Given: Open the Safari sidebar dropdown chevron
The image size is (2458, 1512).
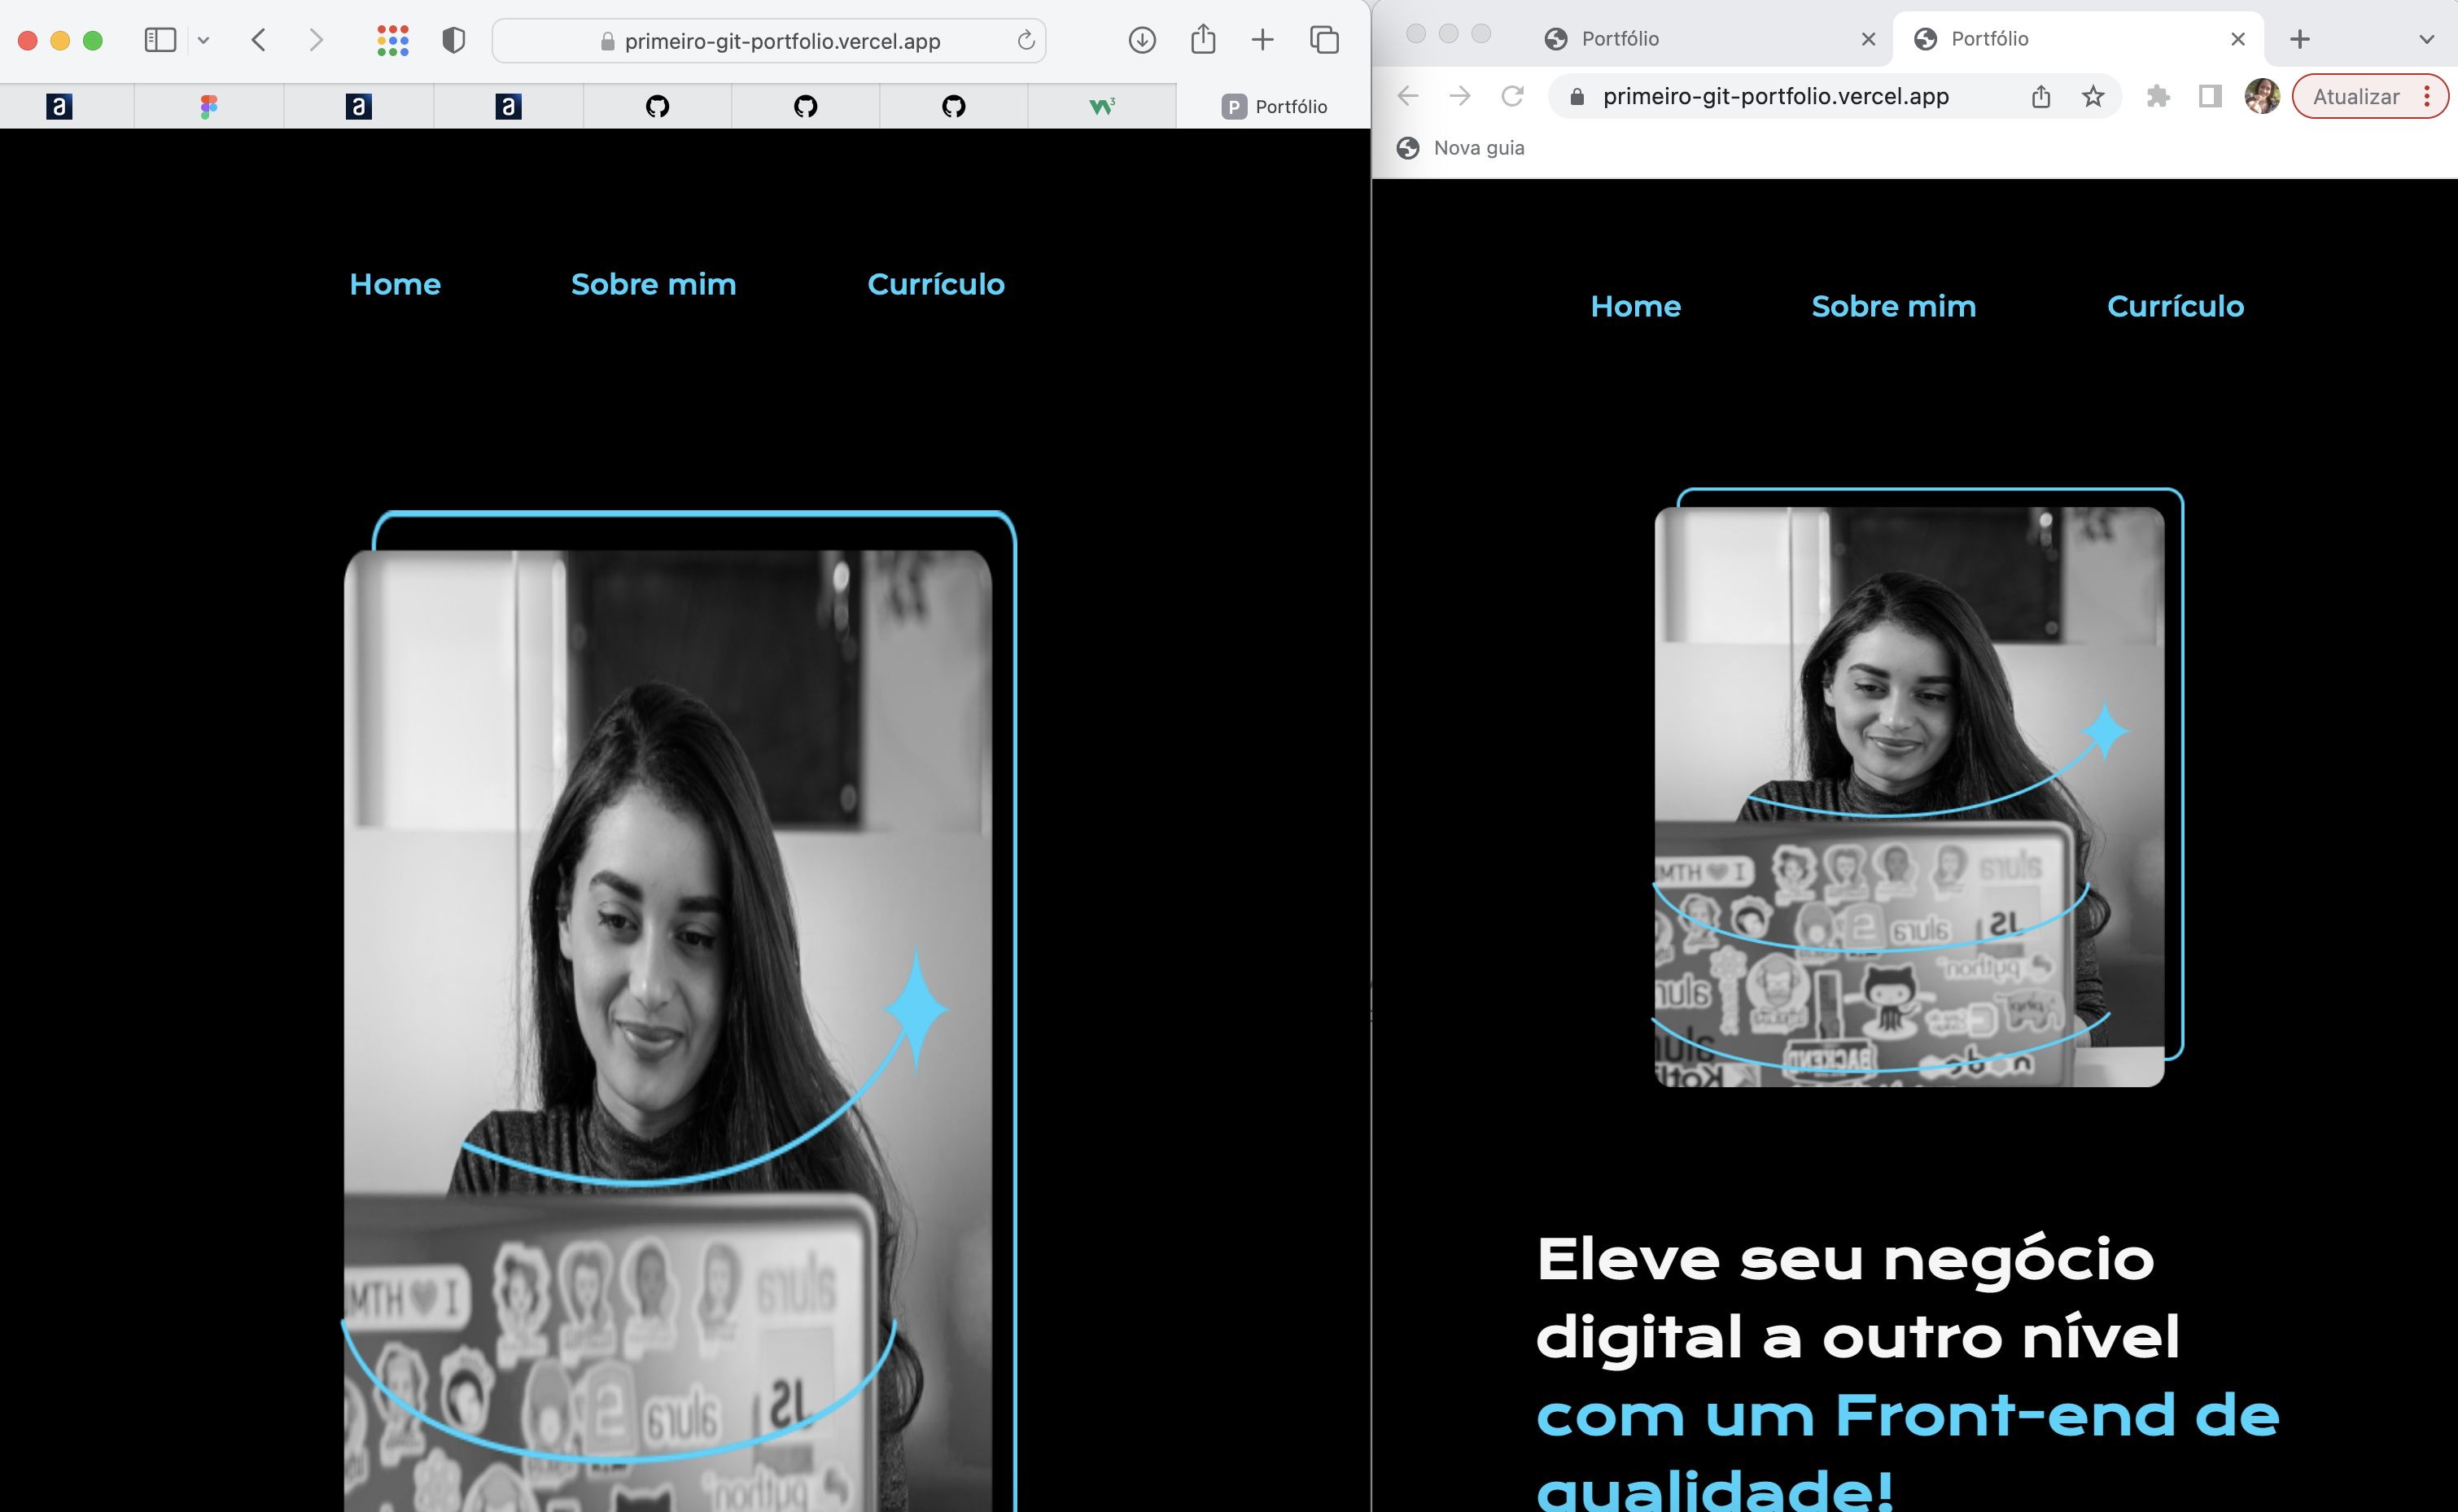Looking at the screenshot, I should point(203,40).
